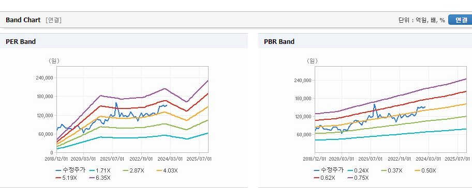Click the [연결] label beside Band Chart

point(54,20)
